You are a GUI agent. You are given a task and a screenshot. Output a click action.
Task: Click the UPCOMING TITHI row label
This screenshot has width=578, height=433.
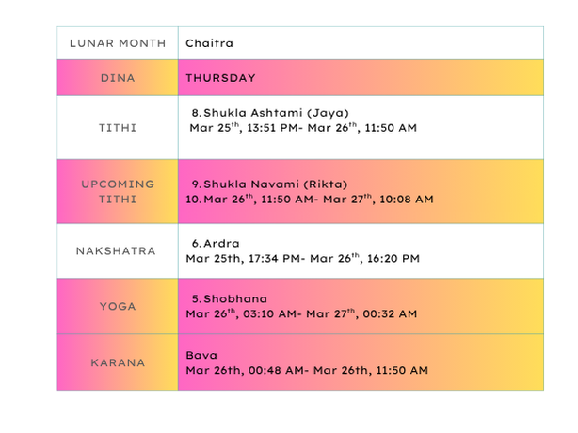coord(118,191)
